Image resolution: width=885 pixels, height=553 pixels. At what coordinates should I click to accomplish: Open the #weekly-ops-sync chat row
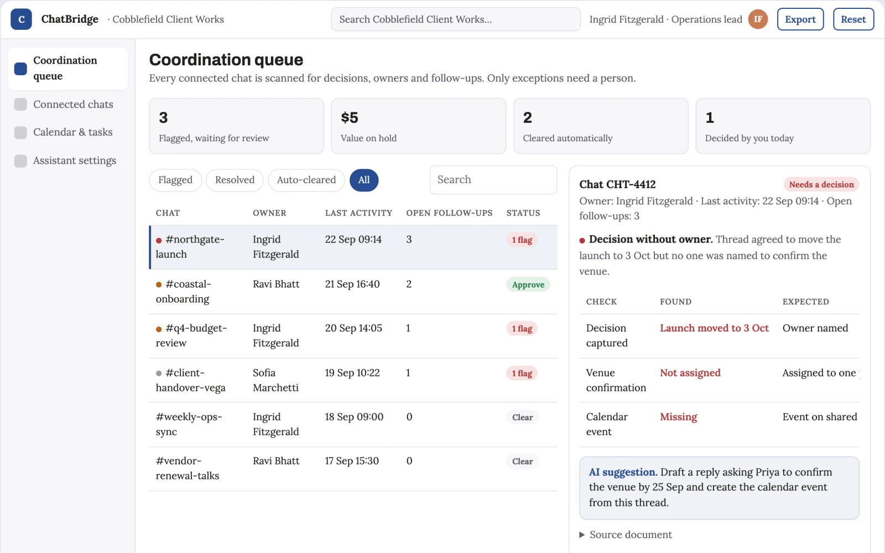click(353, 425)
